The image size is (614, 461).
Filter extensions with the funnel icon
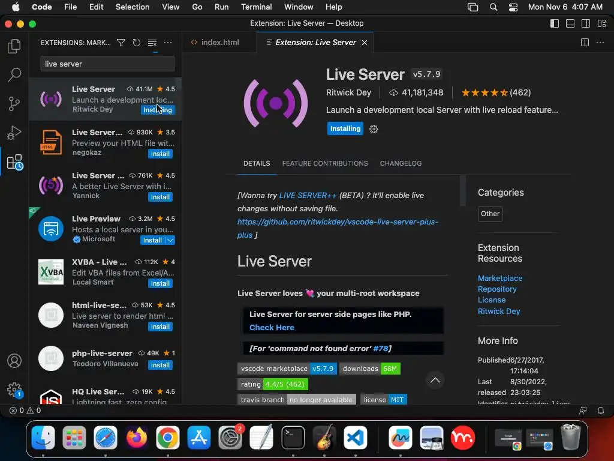(x=121, y=43)
